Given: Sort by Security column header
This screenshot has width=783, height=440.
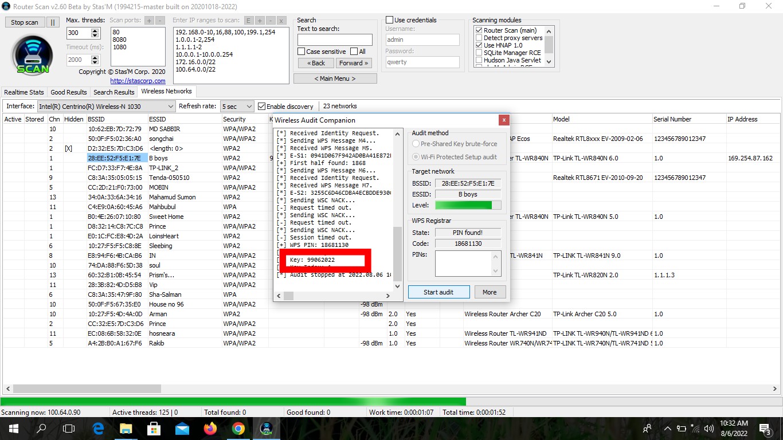Looking at the screenshot, I should 244,119.
